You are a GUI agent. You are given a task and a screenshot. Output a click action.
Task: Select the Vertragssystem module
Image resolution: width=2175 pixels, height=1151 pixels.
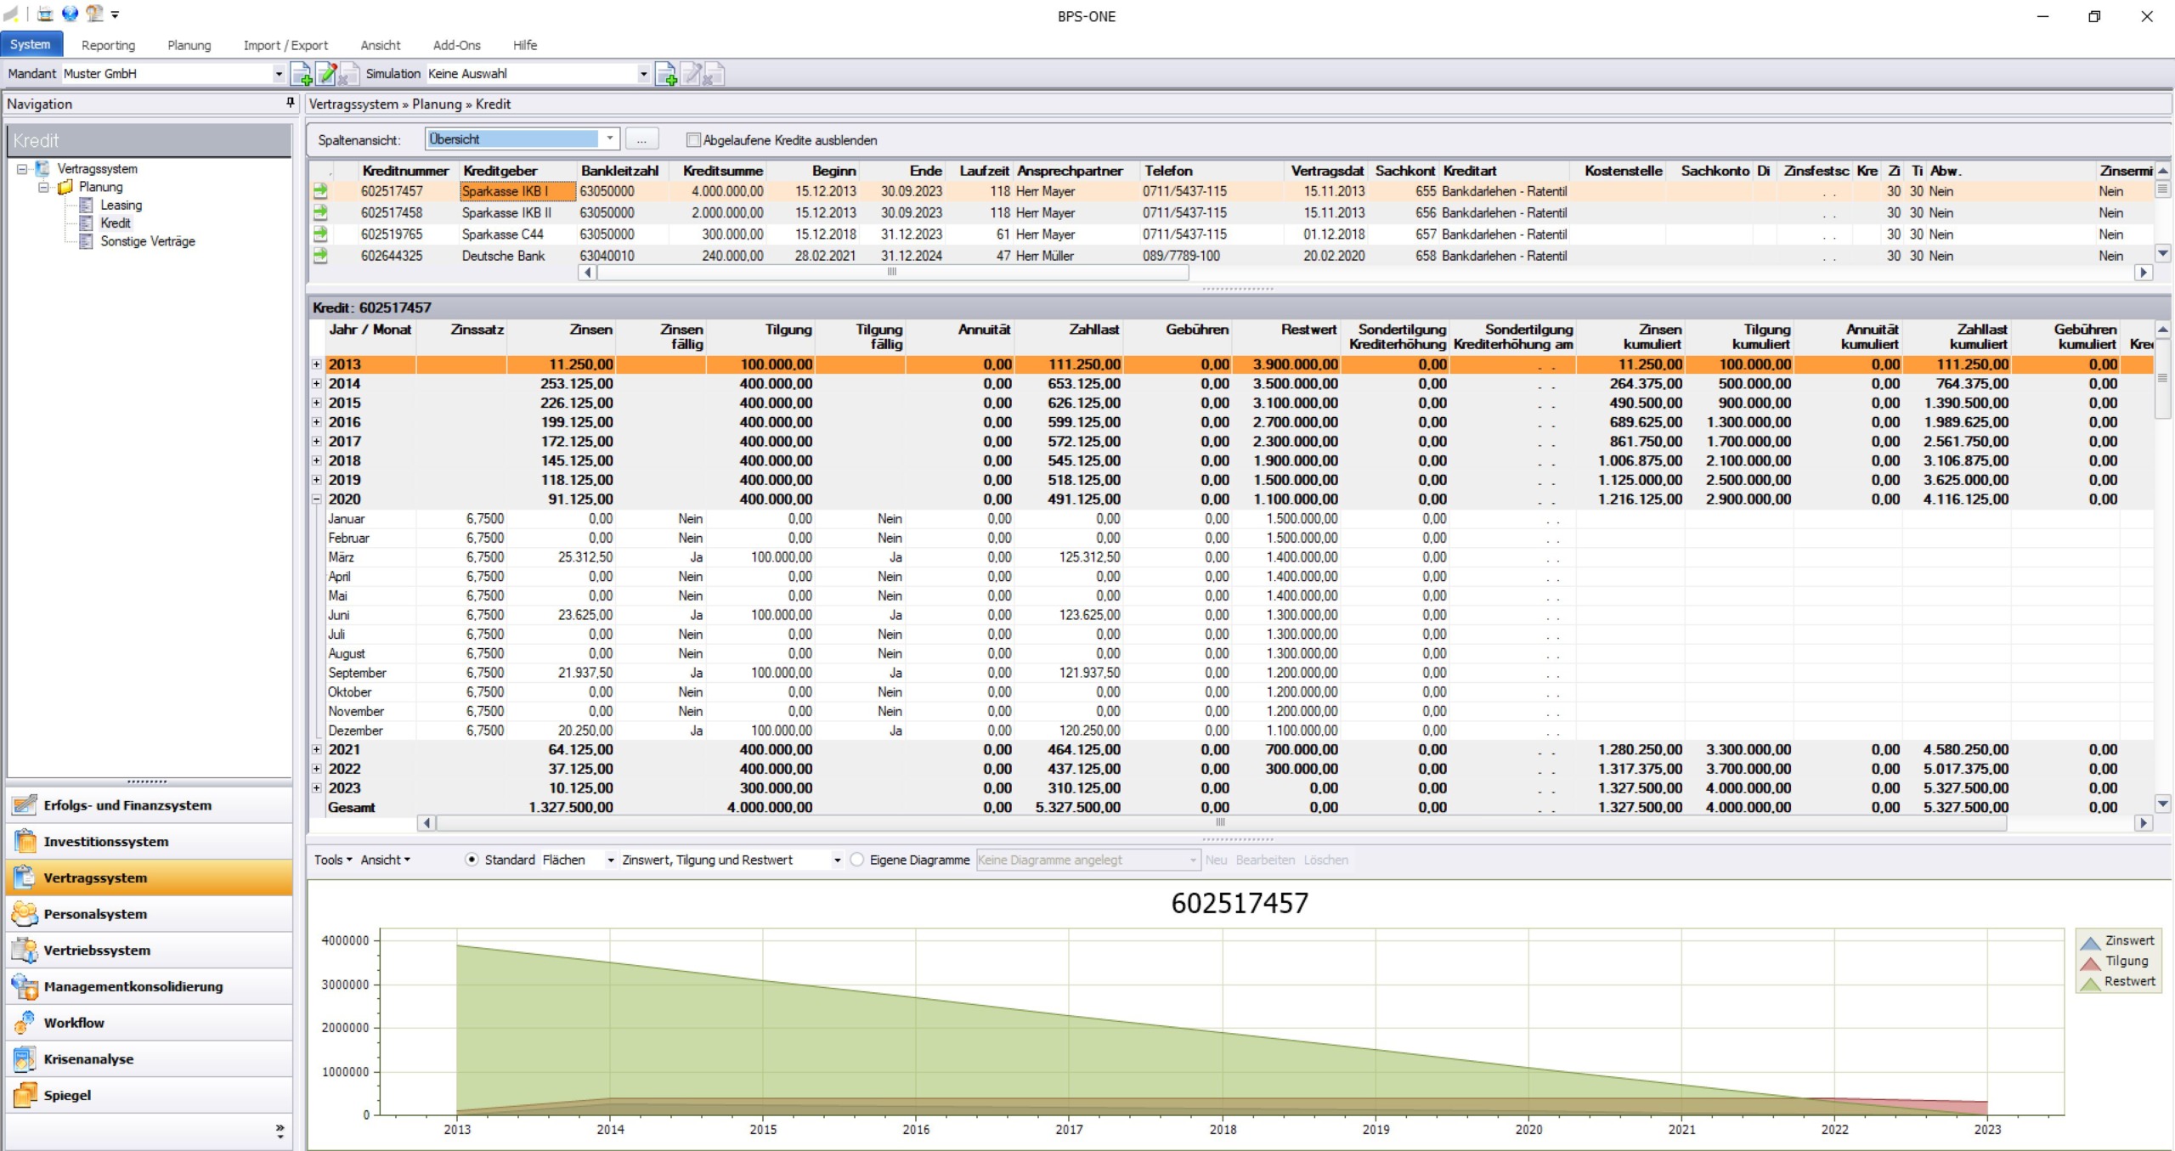[x=150, y=877]
